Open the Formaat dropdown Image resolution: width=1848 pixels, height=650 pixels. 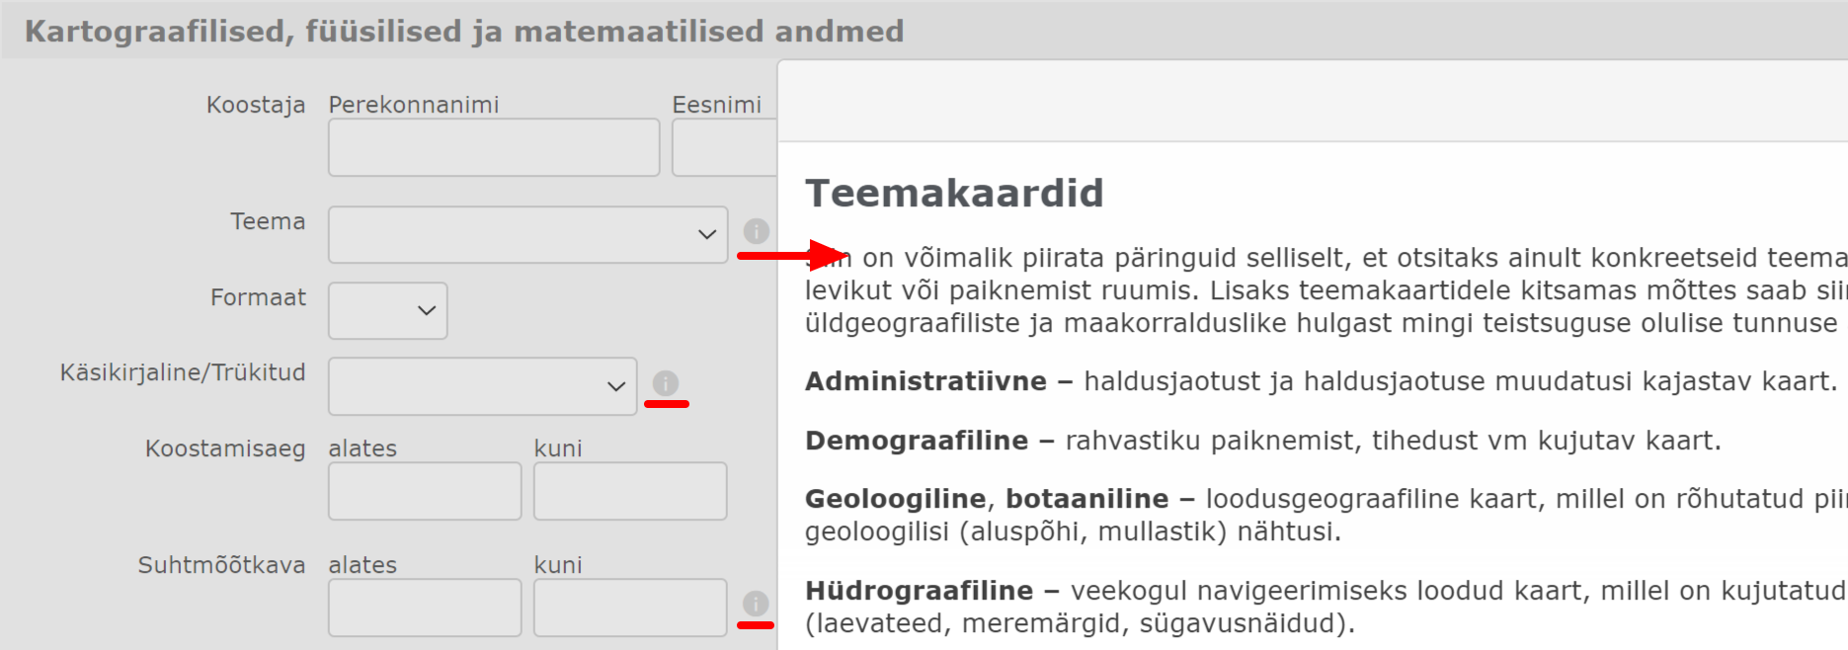[387, 311]
